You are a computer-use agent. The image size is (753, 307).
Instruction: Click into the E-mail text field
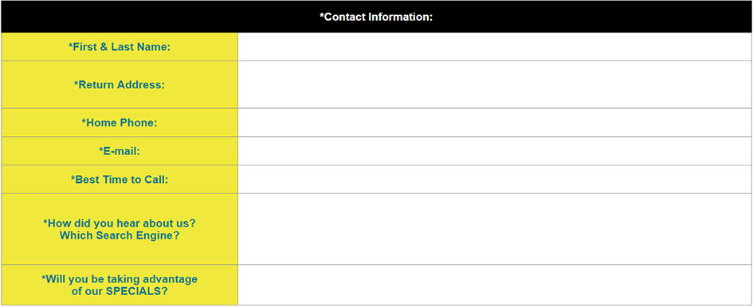495,150
